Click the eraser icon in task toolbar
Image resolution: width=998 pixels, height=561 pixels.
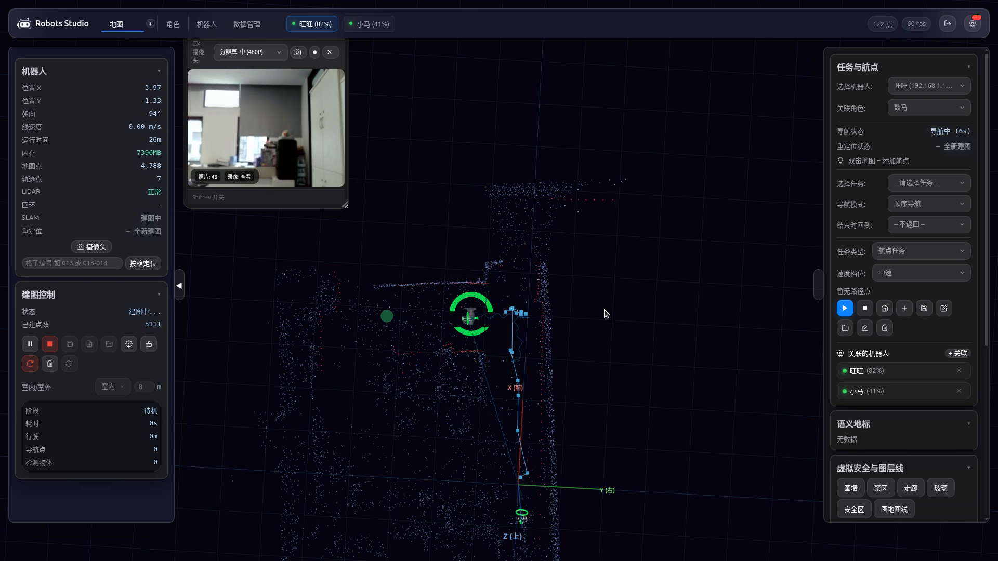(865, 328)
